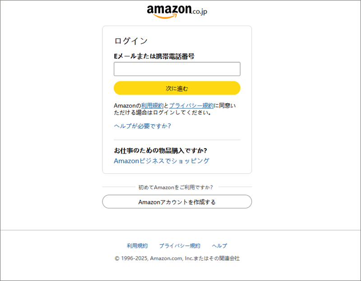361x281 pixels.
Task: Click the horizontal divider inside the login box
Action: click(177, 140)
